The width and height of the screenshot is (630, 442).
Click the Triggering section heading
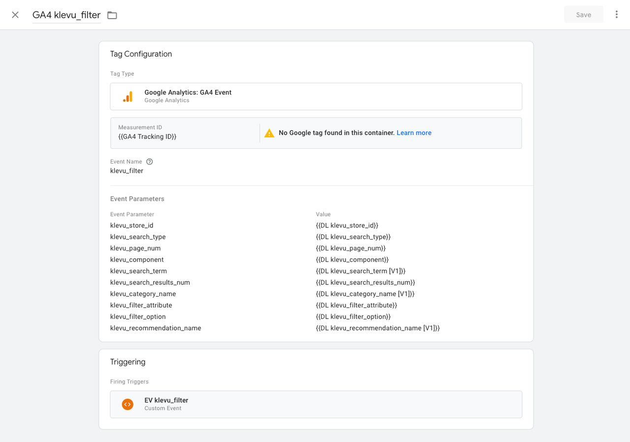[x=128, y=362]
